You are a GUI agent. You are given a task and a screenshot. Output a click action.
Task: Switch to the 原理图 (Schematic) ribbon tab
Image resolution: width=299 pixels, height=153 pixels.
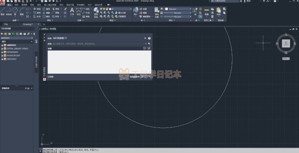[24, 5]
